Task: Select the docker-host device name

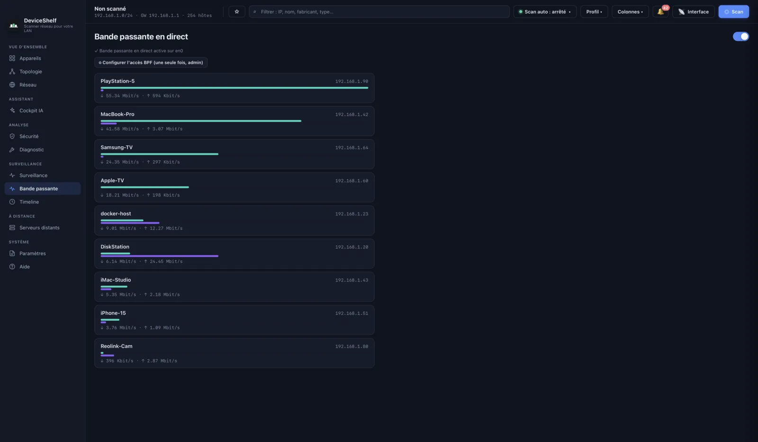Action: coord(116,213)
